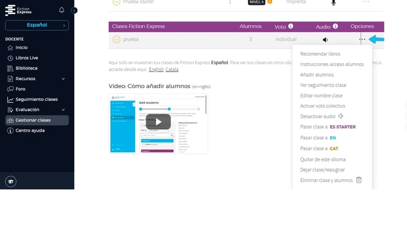407x228 pixels.
Task: Select Ver seguimiento clase
Action: [323, 85]
